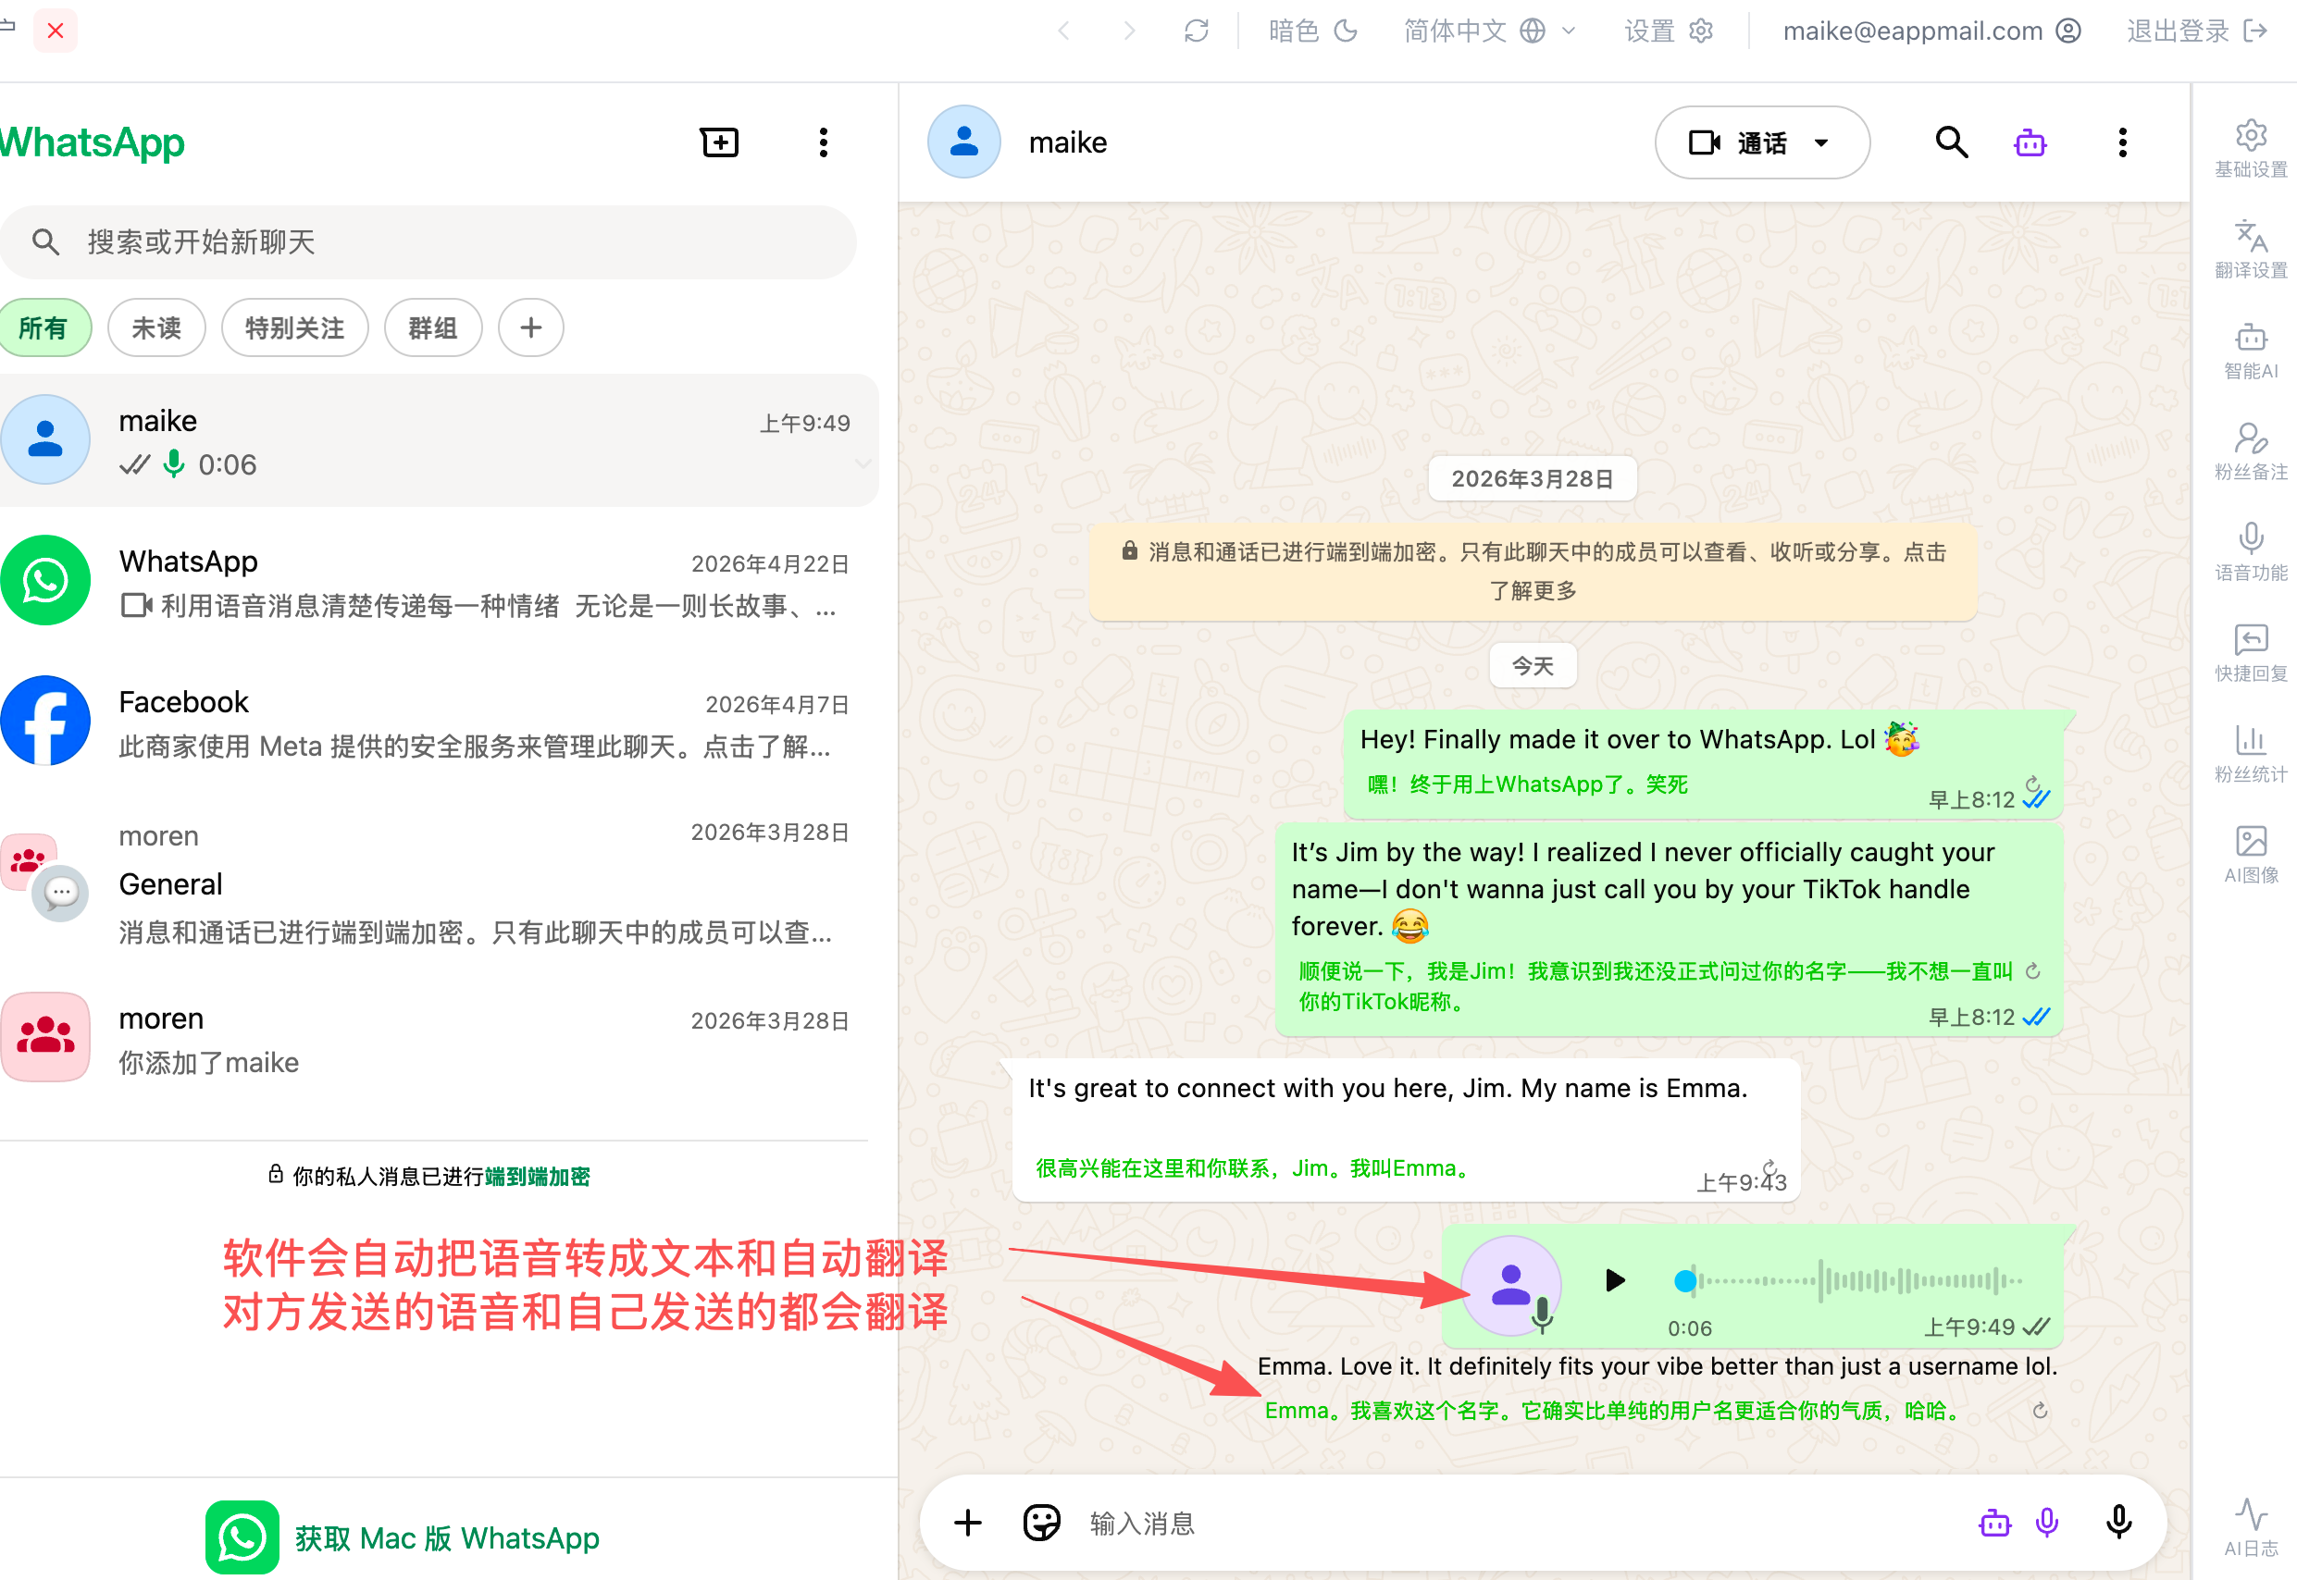Select 所有 chat filter tab
The height and width of the screenshot is (1580, 2297).
pos(43,327)
